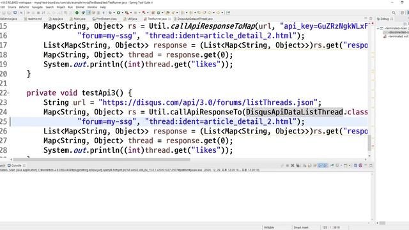Open the Open Console dropdown arrow
This screenshot has height=230, width=409.
coord(350,165)
